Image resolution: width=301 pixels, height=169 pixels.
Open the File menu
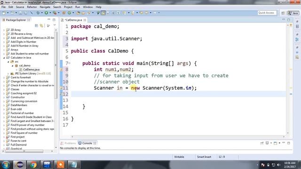point(3,7)
